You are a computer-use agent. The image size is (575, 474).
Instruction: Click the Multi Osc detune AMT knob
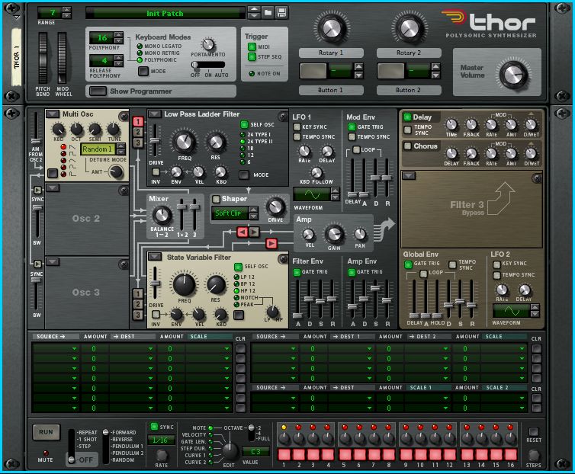click(x=116, y=171)
